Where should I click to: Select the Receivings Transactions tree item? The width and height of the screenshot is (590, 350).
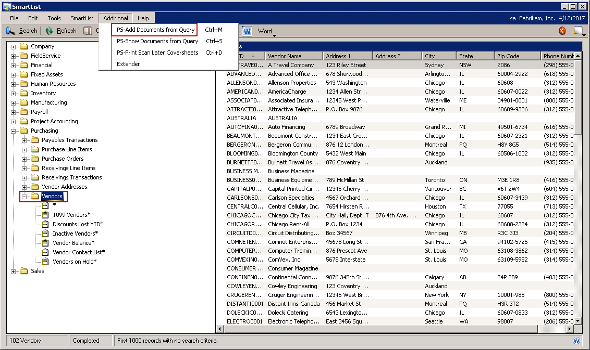tap(71, 177)
